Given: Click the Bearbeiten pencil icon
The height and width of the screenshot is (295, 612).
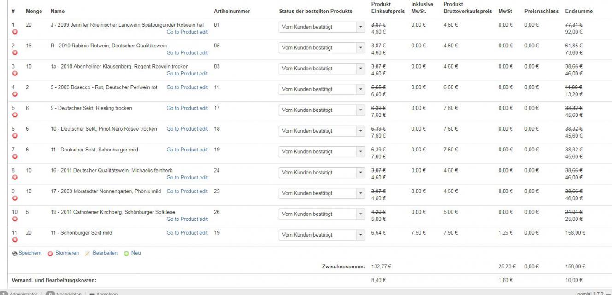Looking at the screenshot, I should click(x=87, y=253).
